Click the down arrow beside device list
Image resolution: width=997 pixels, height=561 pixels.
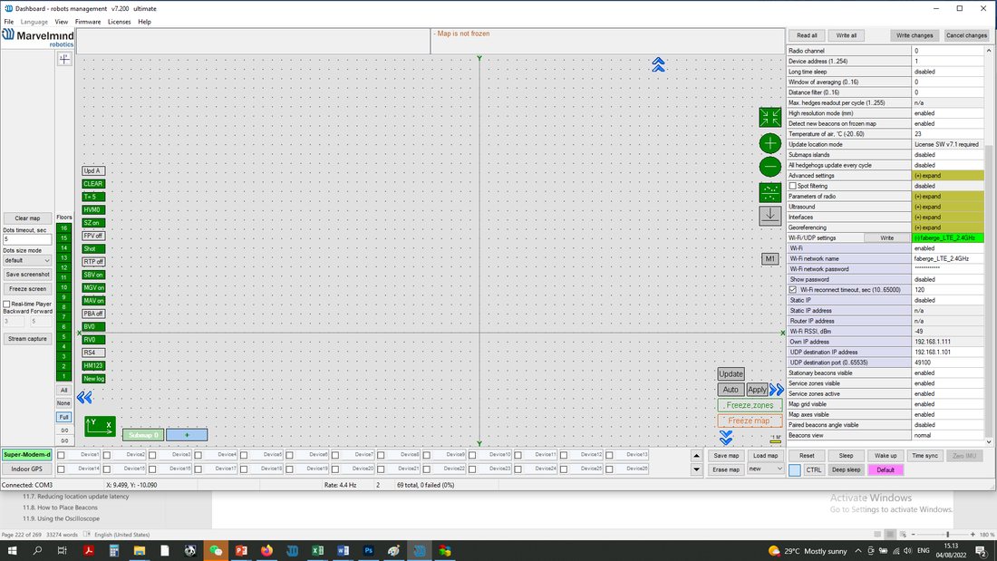pos(696,469)
